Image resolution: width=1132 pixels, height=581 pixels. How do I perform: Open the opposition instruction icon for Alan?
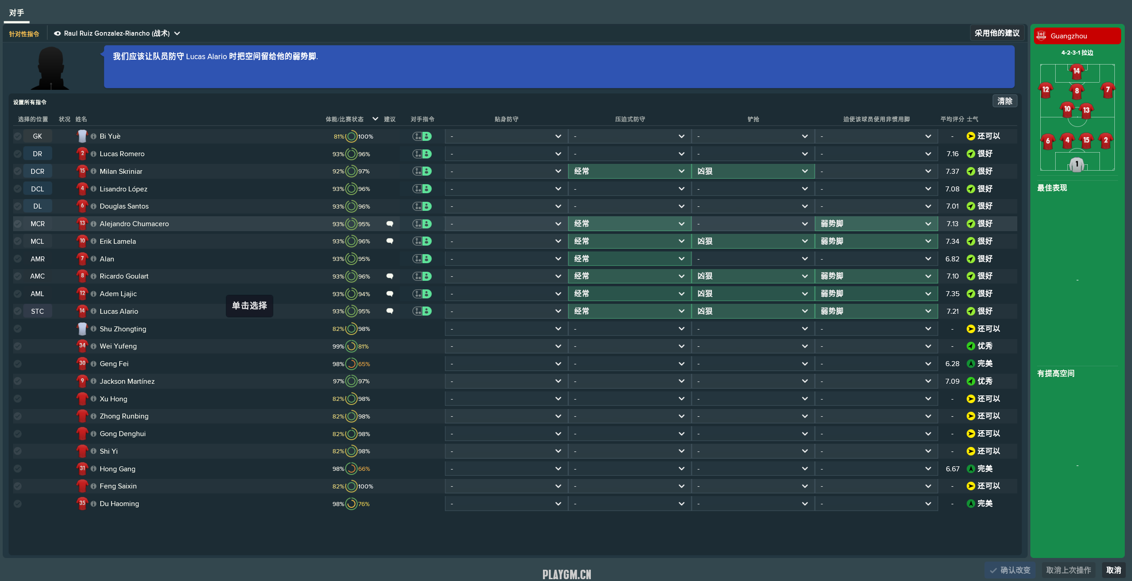(422, 259)
